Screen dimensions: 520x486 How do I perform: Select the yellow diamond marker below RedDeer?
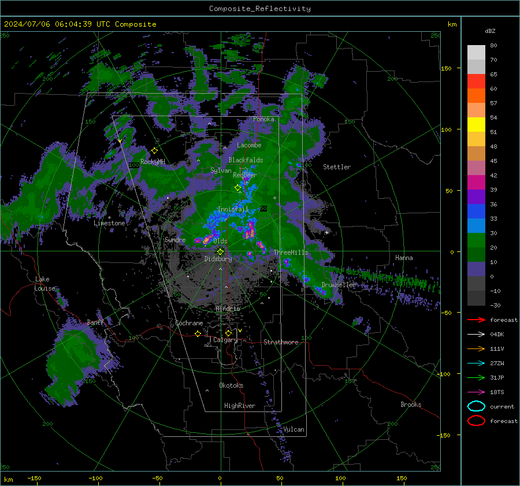pyautogui.click(x=237, y=188)
